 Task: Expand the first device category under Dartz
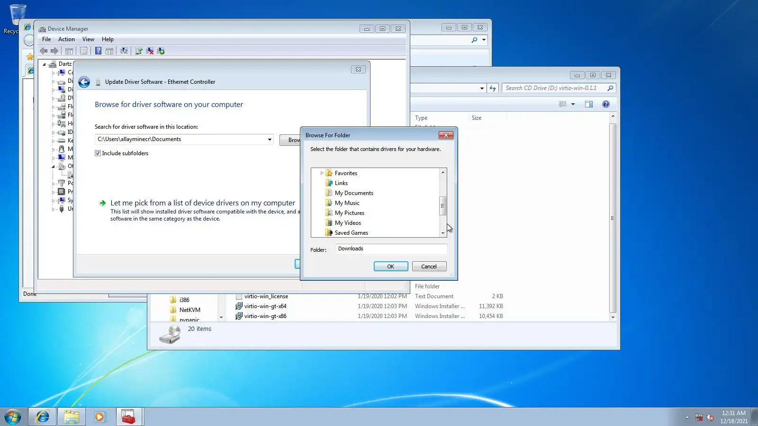click(53, 73)
